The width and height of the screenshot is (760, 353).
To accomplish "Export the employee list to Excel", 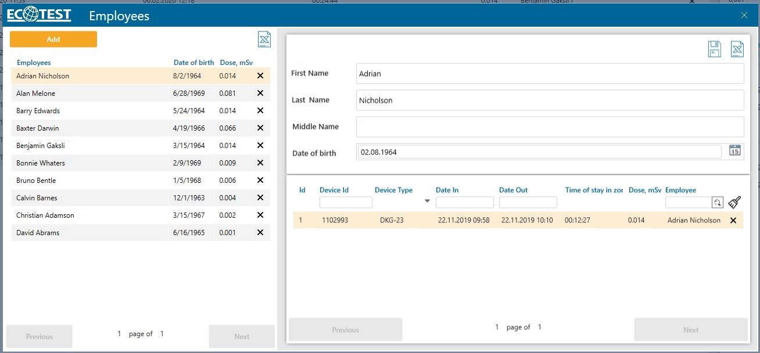I will [264, 39].
